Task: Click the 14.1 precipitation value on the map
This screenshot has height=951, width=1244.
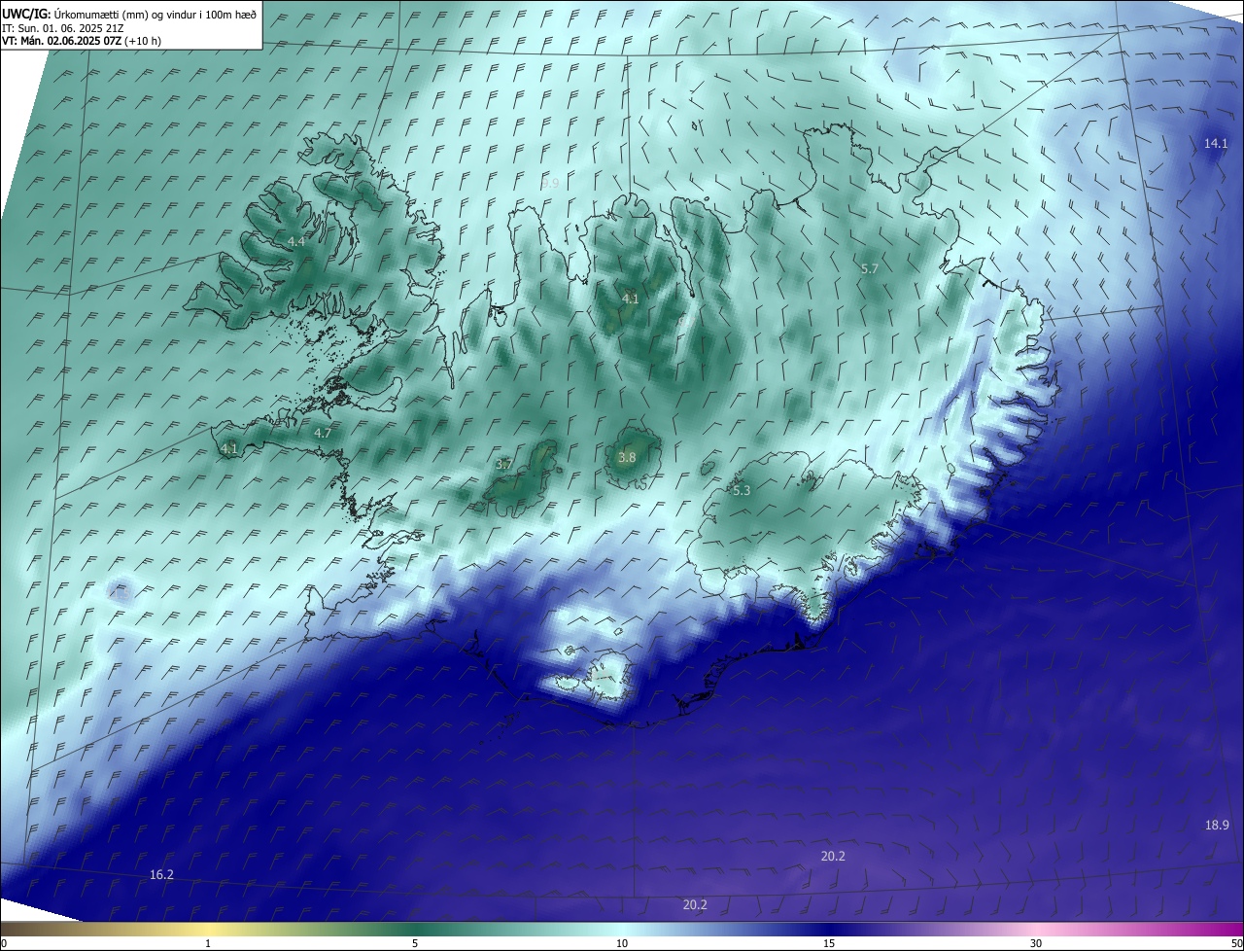Action: [1216, 144]
